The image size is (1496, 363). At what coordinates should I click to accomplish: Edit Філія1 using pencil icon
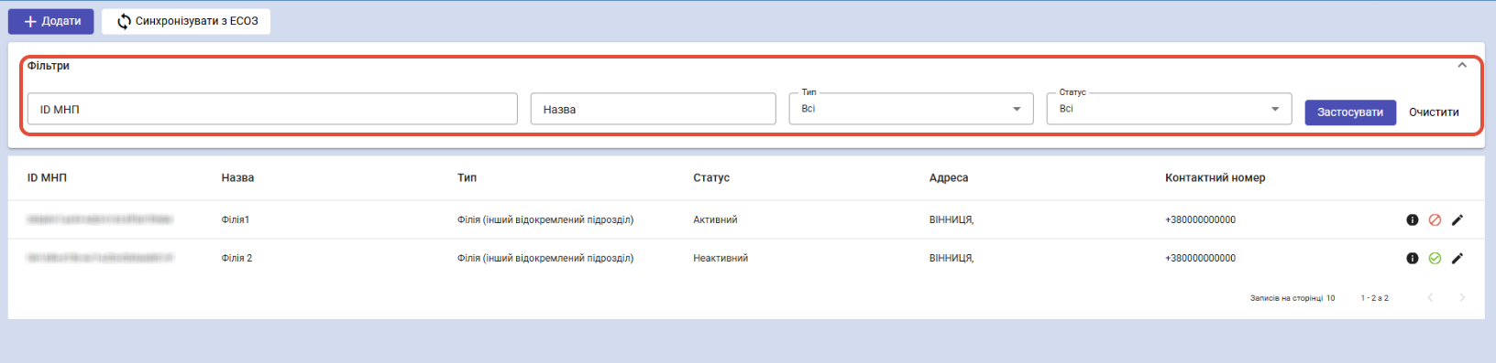(1457, 219)
